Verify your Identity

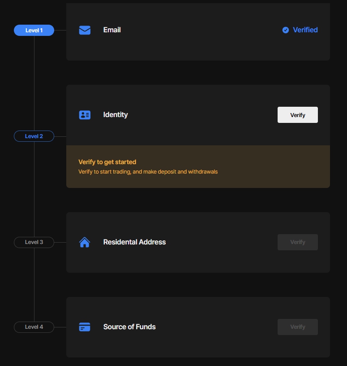(298, 115)
